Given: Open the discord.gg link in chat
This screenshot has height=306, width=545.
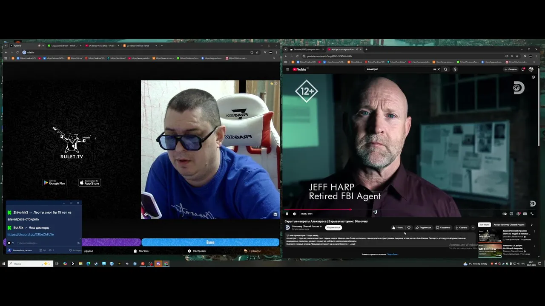Looking at the screenshot, I should click(31, 234).
